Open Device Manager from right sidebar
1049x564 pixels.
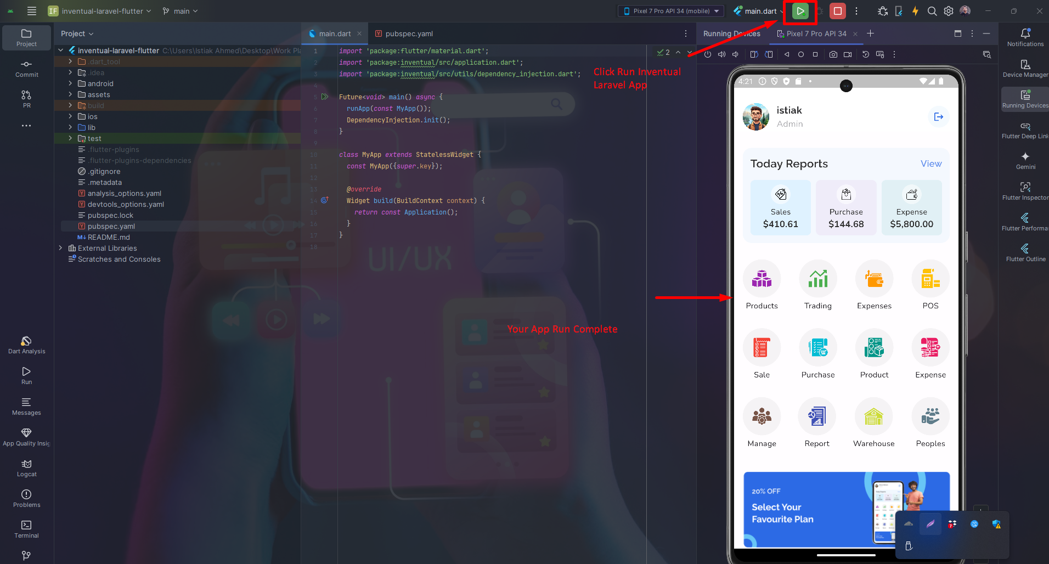(1025, 67)
